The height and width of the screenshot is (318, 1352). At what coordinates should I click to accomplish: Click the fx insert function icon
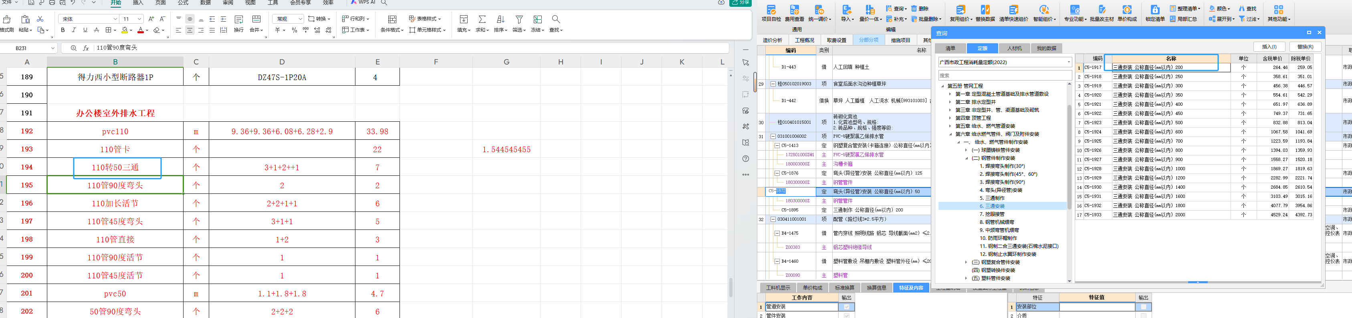[x=86, y=48]
